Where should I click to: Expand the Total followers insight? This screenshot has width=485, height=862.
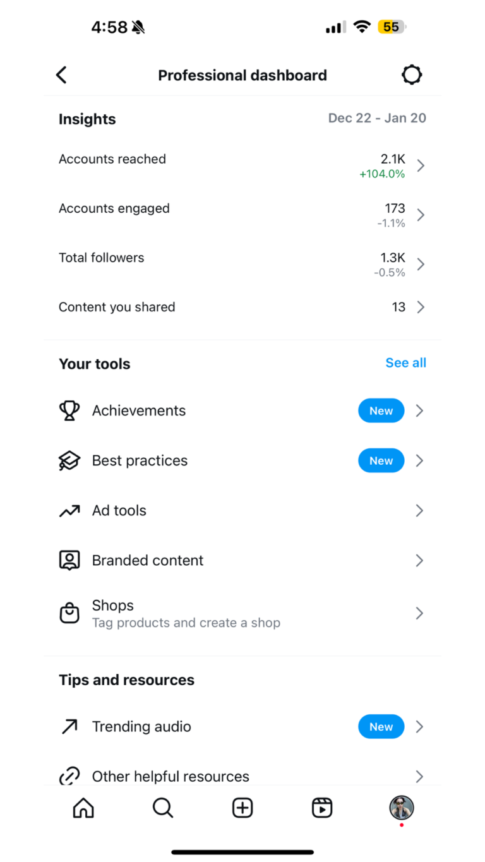click(x=420, y=264)
